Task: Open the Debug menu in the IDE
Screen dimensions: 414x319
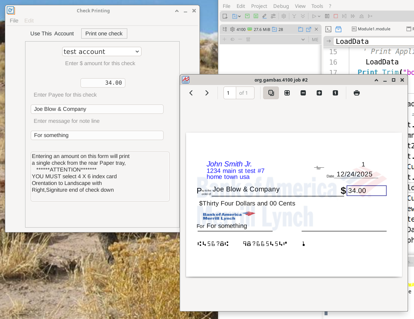Action: (281, 6)
